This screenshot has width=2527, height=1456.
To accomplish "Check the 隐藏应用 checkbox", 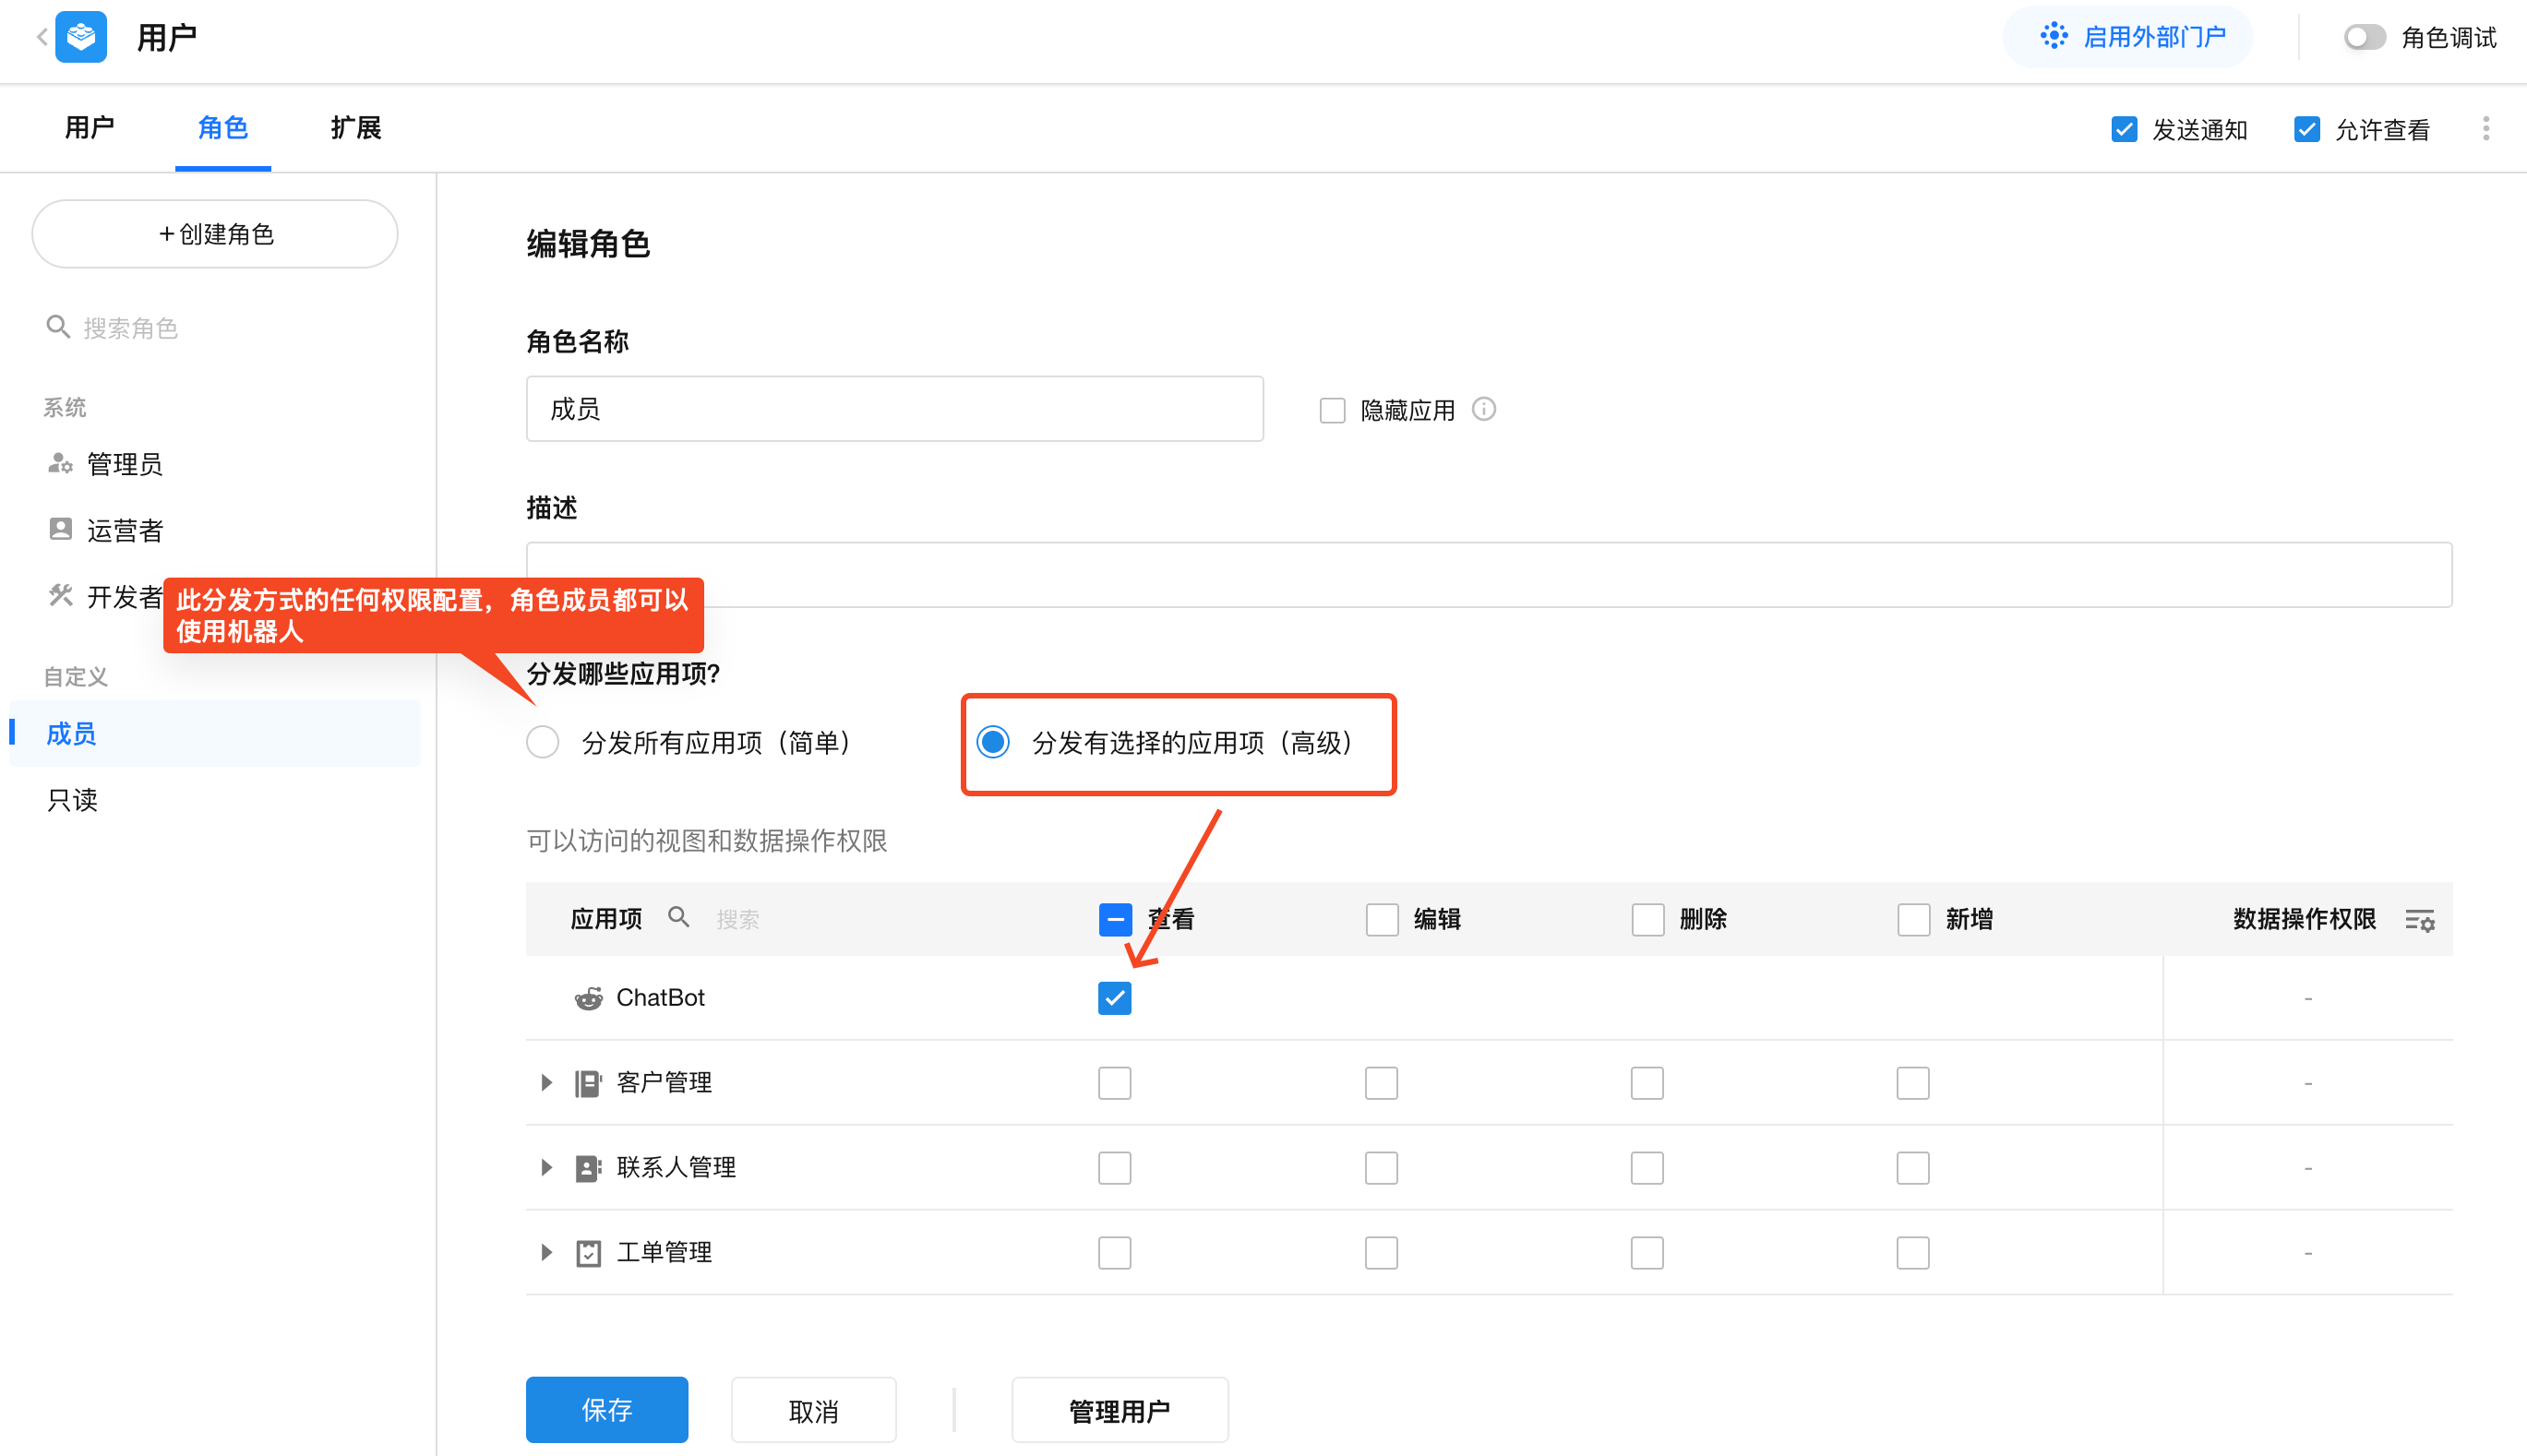I will coord(1332,411).
